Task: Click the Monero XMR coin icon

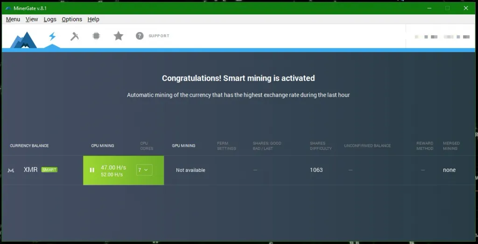Action: (11, 170)
